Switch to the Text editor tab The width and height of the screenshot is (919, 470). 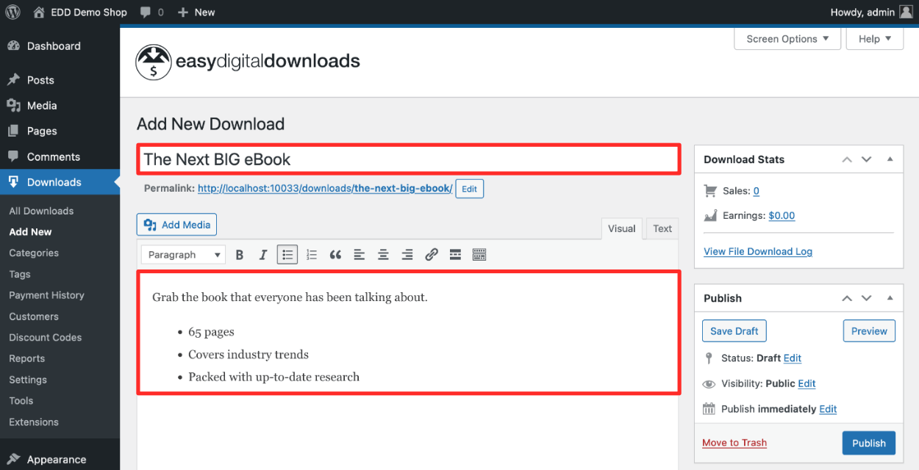662,228
